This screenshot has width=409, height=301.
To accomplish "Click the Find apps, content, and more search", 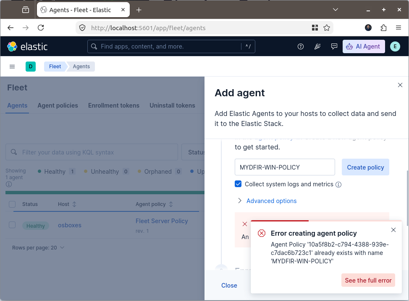I will point(171,46).
